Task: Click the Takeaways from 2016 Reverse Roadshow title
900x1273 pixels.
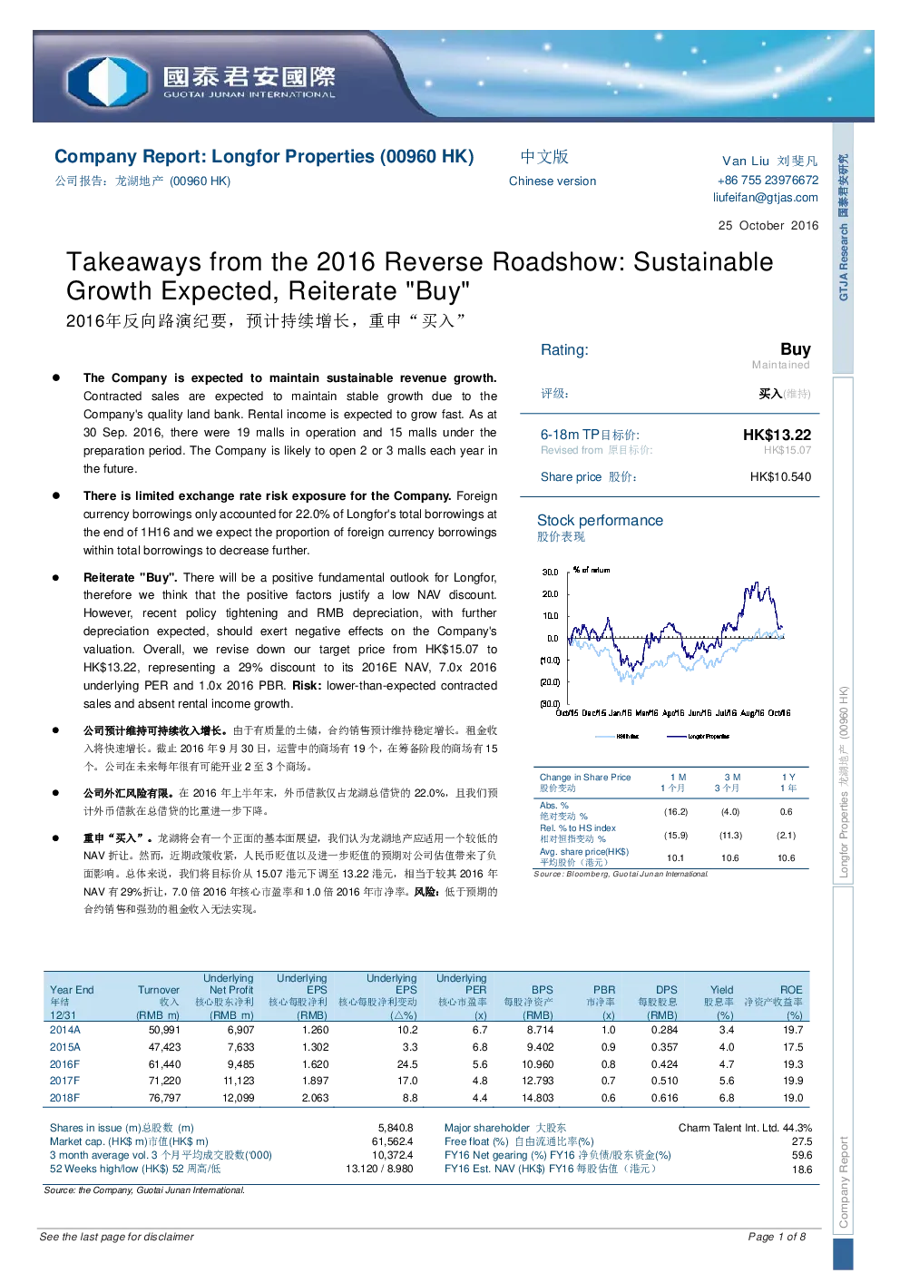Action: (420, 276)
